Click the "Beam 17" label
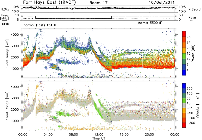The image size is (202, 140). coord(98,3)
